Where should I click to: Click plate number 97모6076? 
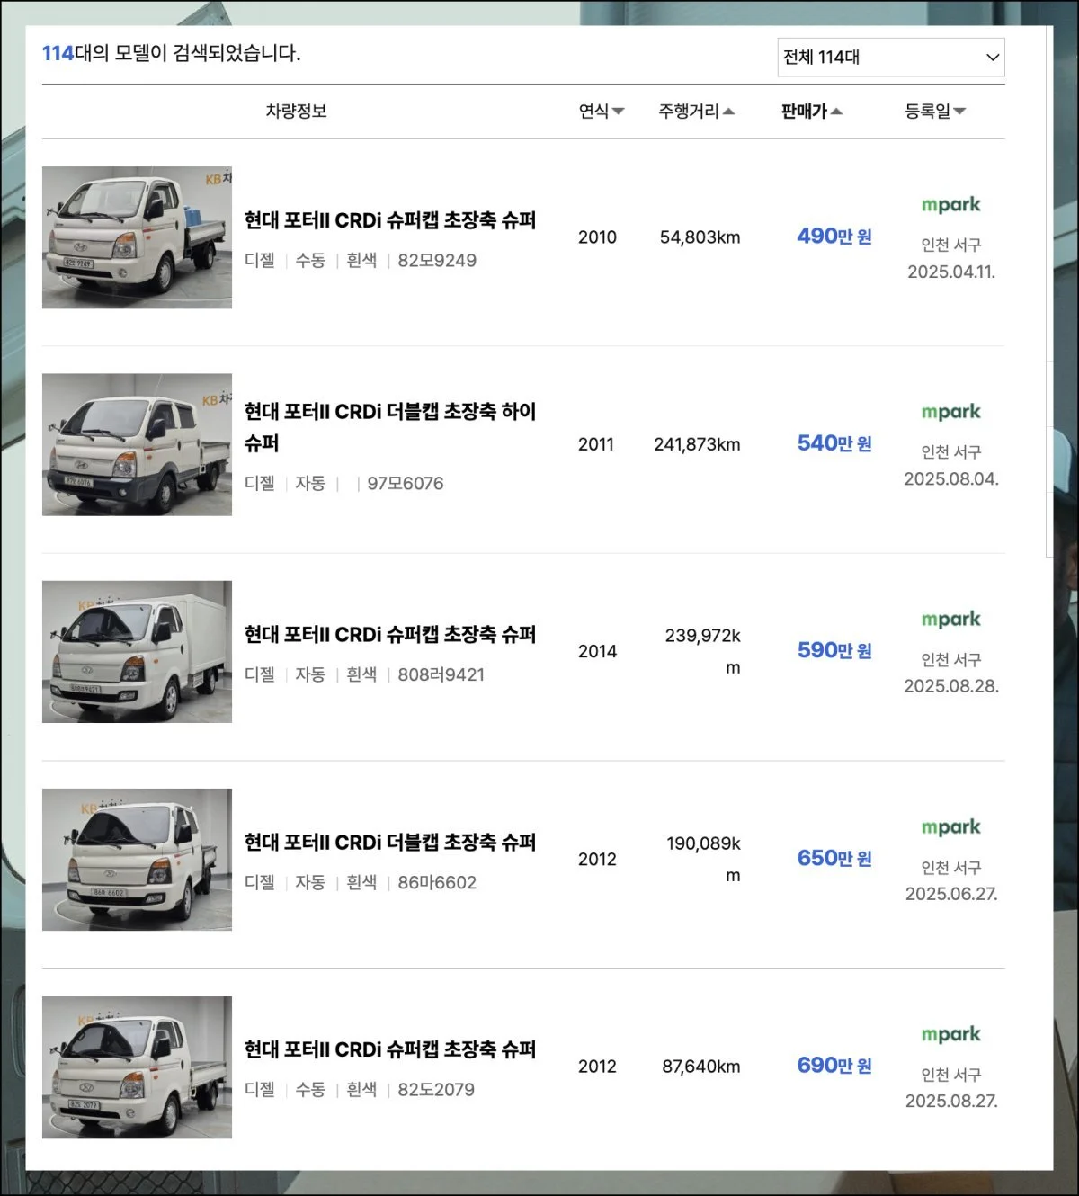(x=406, y=484)
